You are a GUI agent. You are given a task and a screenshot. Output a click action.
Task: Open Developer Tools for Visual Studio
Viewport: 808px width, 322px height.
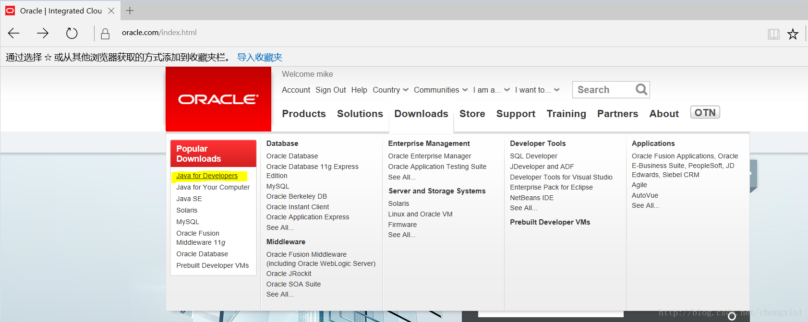pyautogui.click(x=561, y=177)
